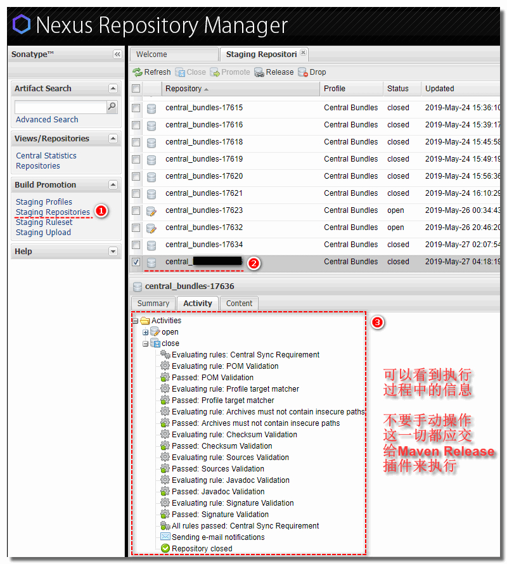Select the Evaluating rule: Checksum Validation entry
The height and width of the screenshot is (564, 507).
point(234,435)
